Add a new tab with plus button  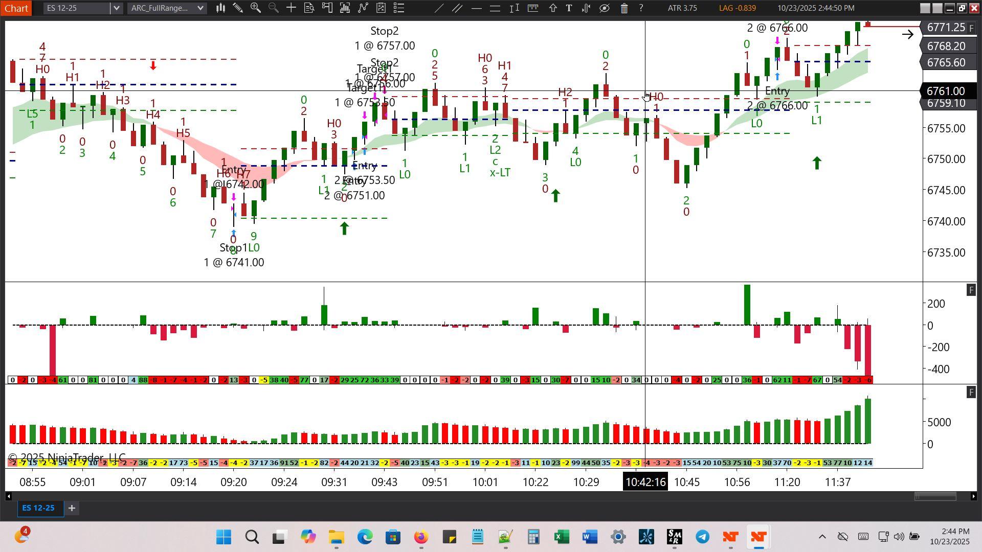72,508
